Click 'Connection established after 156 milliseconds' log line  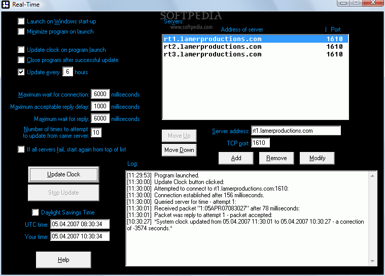pos(195,195)
